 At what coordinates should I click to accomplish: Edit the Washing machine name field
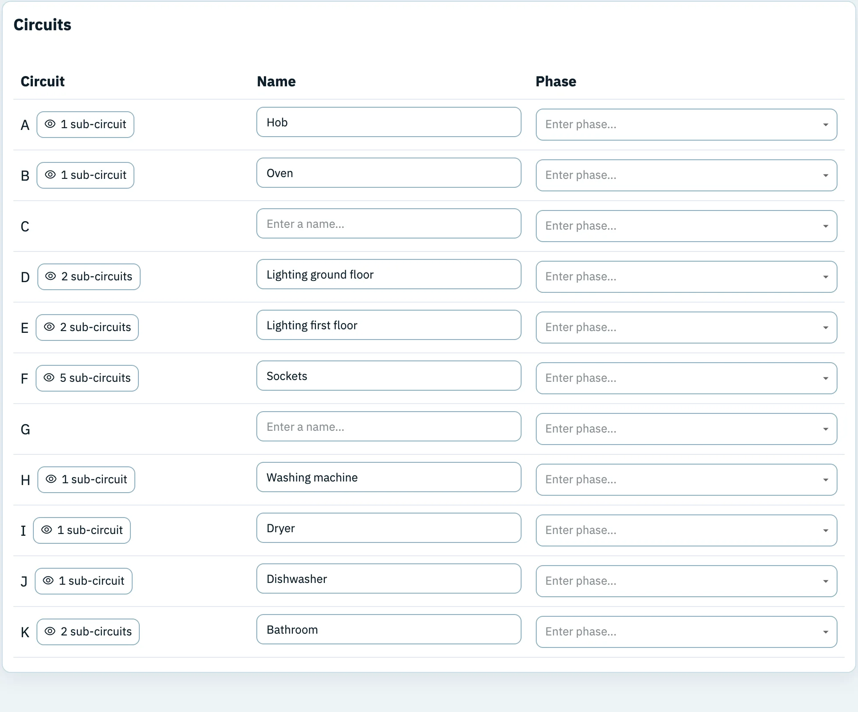click(x=389, y=477)
